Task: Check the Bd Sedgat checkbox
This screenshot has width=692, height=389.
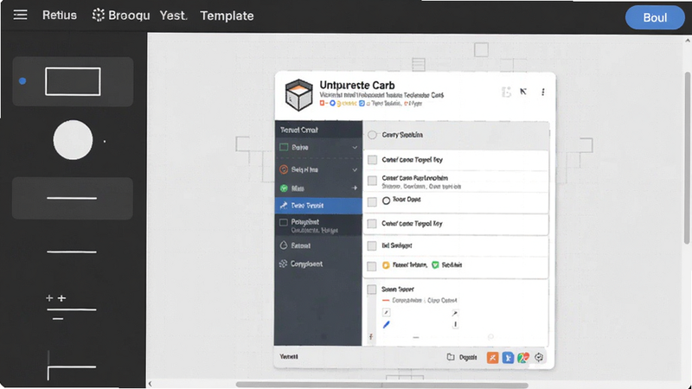Action: pyautogui.click(x=372, y=246)
